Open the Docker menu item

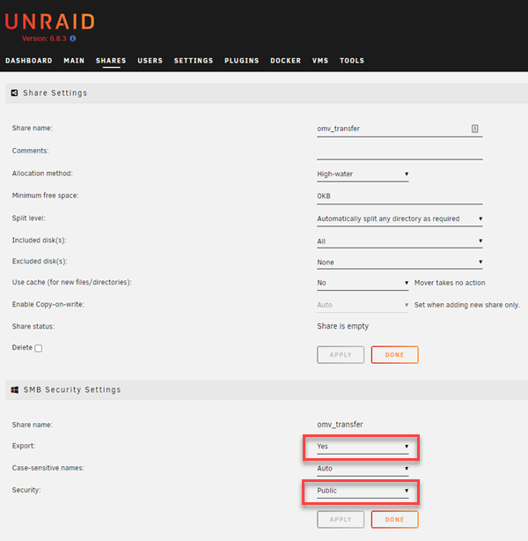tap(285, 61)
